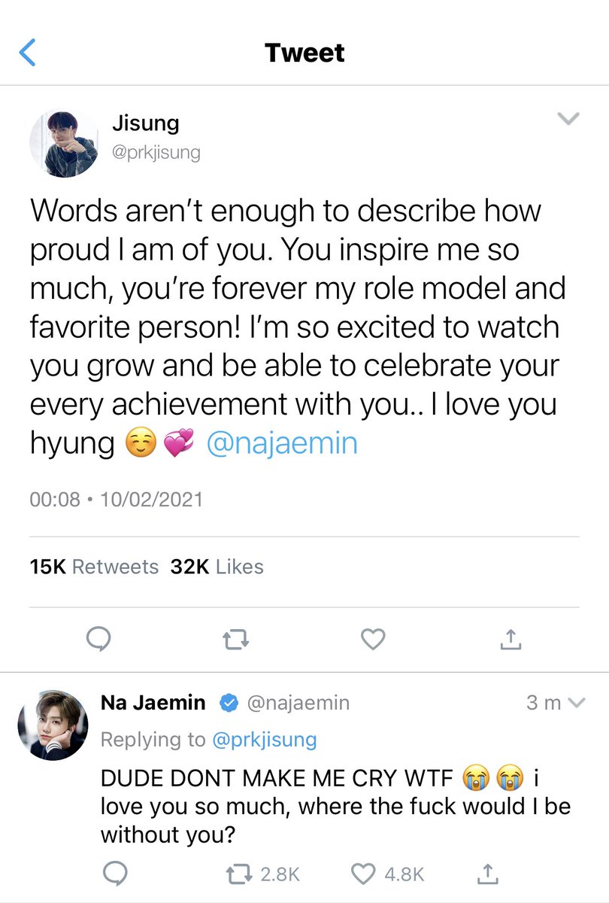The image size is (609, 903).
Task: Like Na Jaemin's reply tweet
Action: tap(364, 874)
